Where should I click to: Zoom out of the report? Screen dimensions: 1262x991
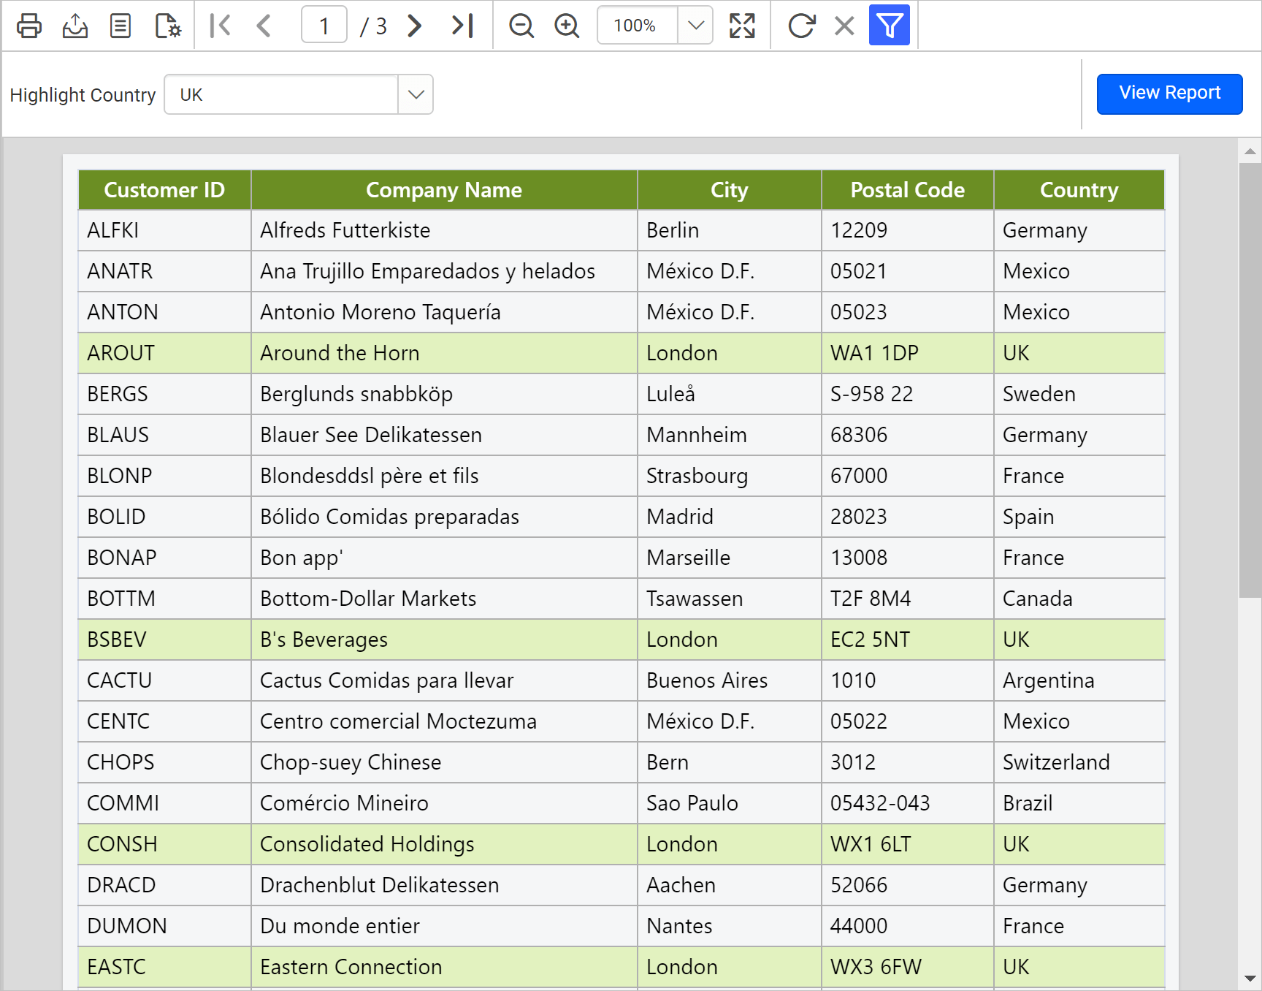pos(521,26)
